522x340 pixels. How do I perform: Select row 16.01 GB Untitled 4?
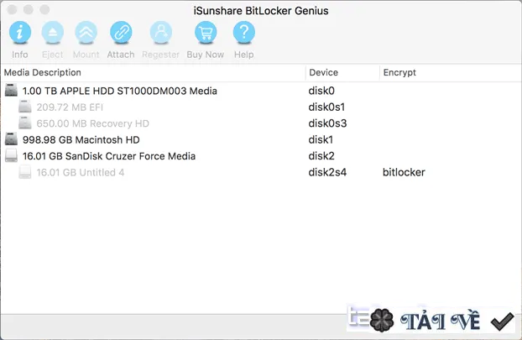[x=261, y=172]
